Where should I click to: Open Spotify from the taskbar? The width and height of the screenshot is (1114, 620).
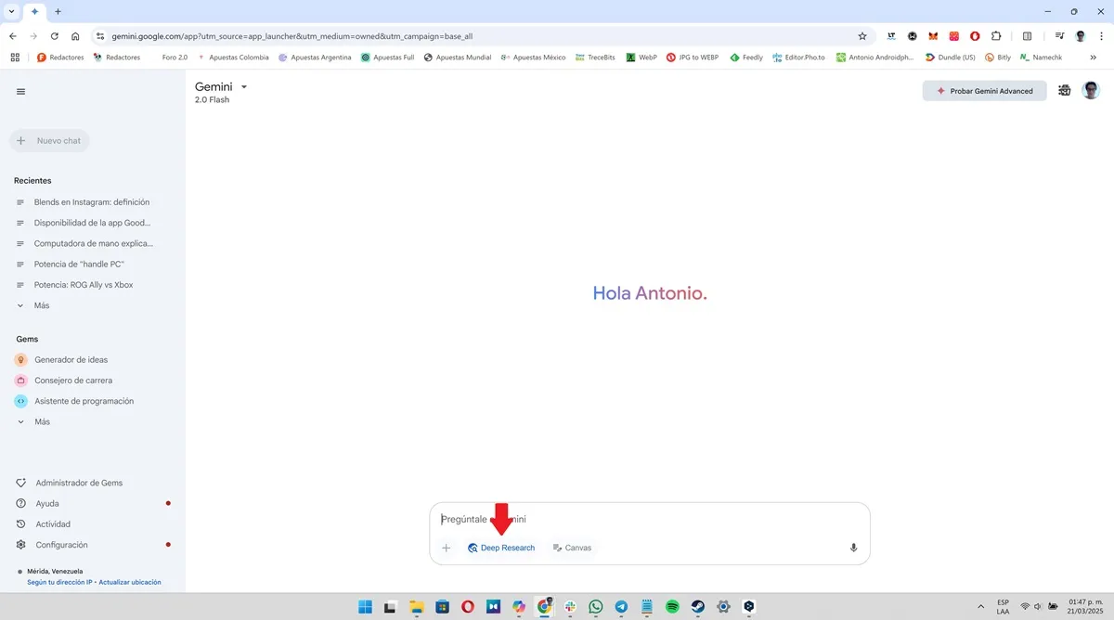click(672, 607)
